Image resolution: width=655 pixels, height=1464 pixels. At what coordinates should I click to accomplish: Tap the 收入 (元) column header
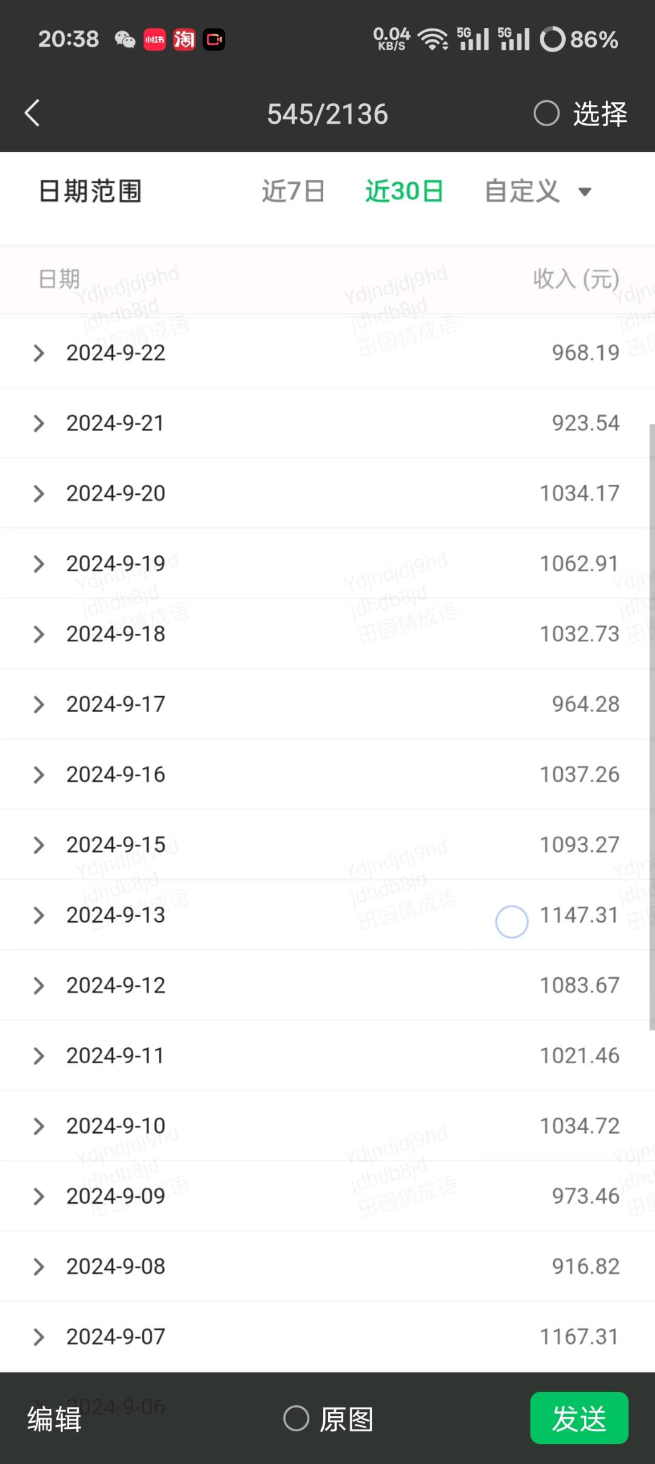tap(576, 280)
